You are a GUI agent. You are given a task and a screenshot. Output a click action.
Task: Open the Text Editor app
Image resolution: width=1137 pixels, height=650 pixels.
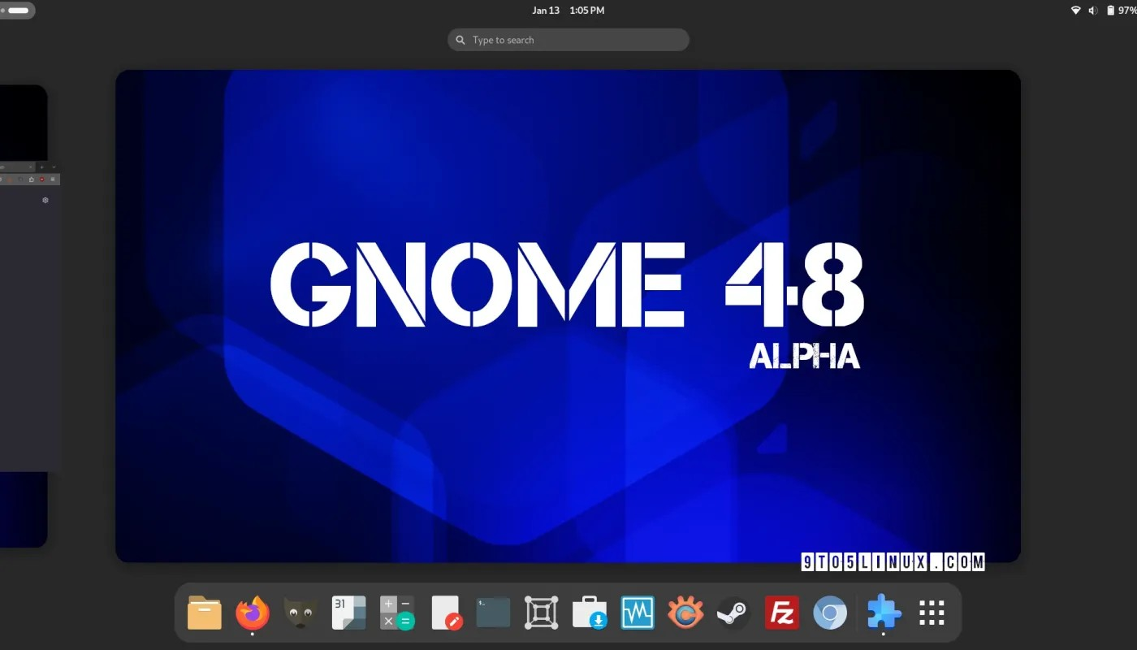point(446,613)
